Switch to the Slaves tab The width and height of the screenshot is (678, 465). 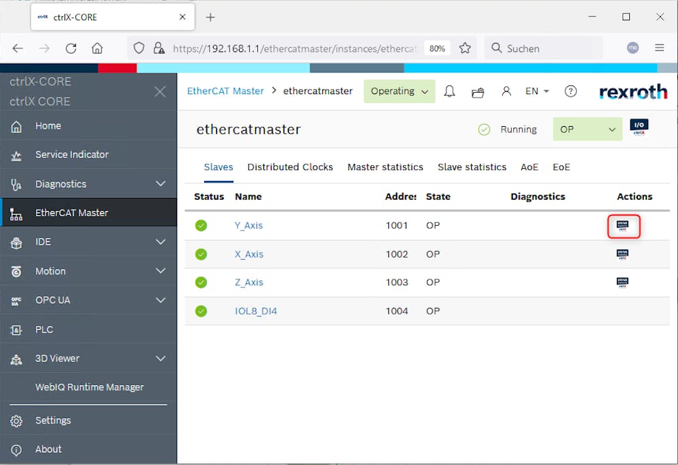(219, 167)
